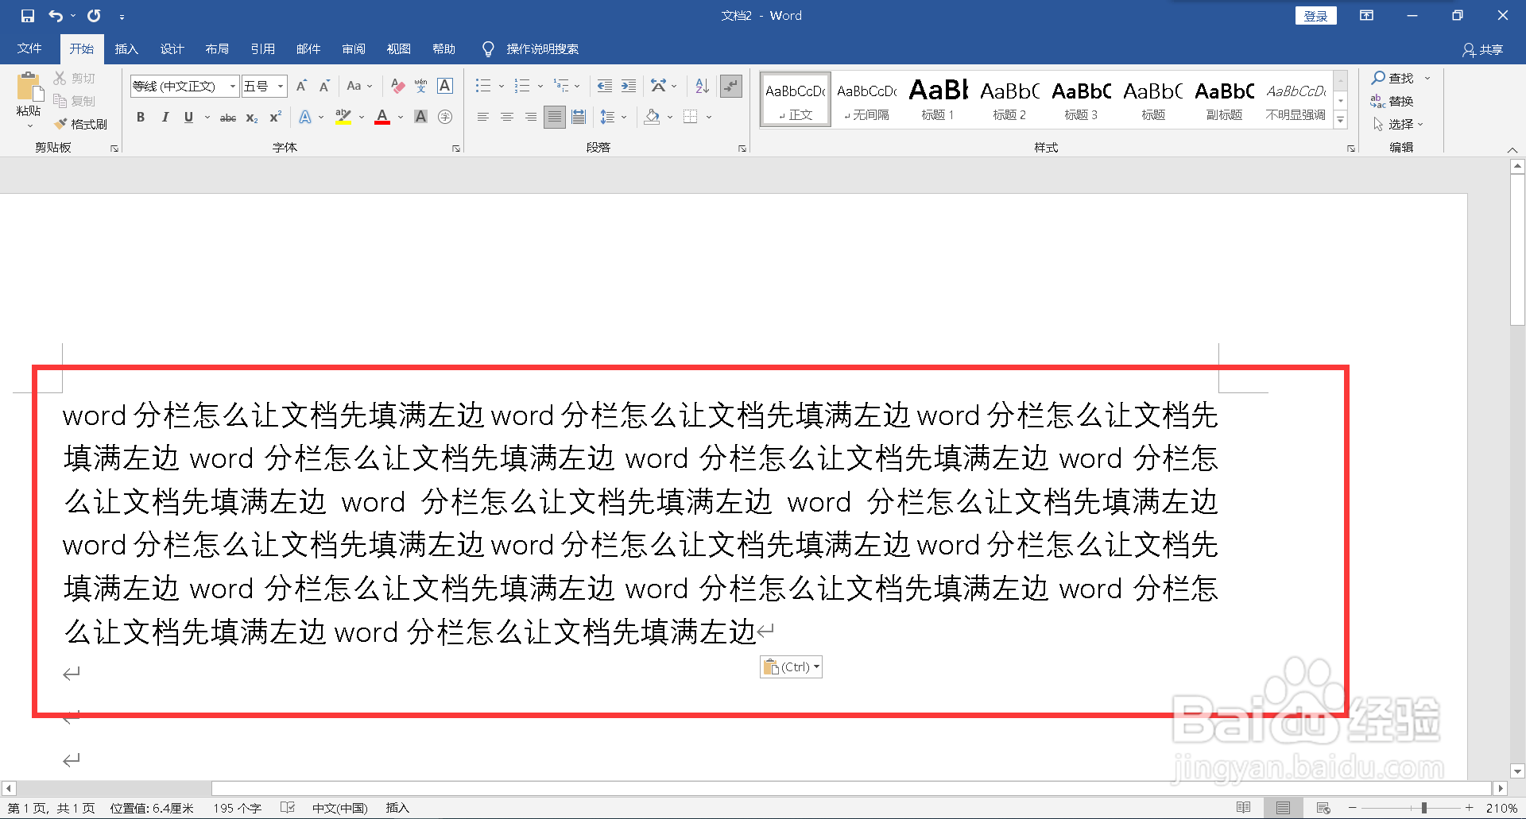
Task: Click decrease indent icon
Action: click(x=605, y=86)
